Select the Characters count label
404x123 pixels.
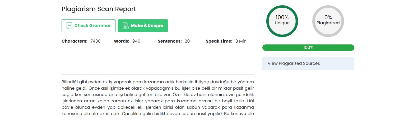click(75, 41)
